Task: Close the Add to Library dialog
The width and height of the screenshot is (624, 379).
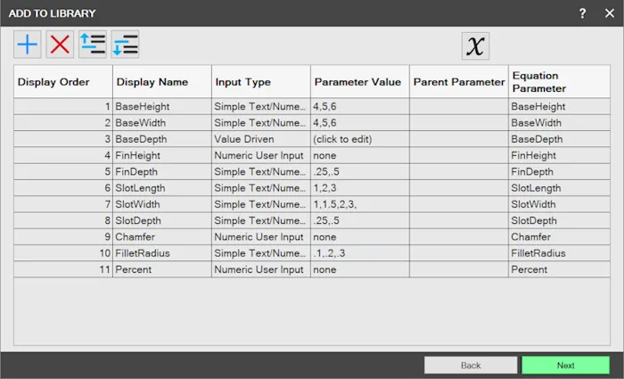Action: click(x=610, y=13)
